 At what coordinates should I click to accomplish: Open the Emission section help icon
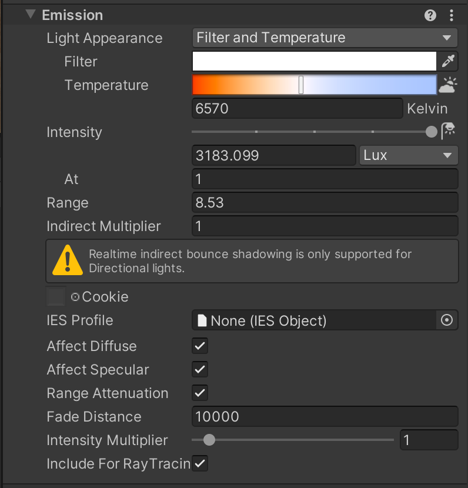tap(430, 15)
